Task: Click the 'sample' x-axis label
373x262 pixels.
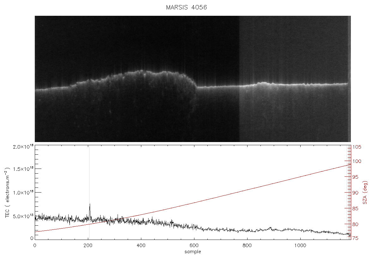Action: pos(193,252)
